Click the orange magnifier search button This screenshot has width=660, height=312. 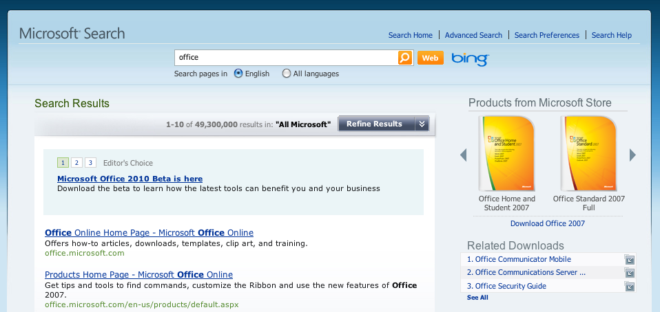(405, 58)
